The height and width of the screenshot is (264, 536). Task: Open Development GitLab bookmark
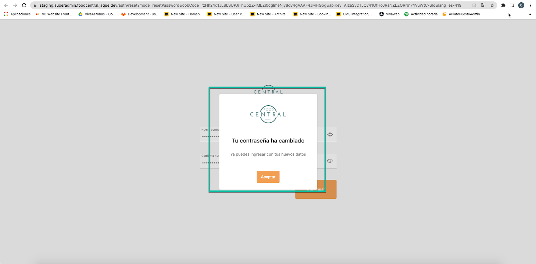click(140, 14)
